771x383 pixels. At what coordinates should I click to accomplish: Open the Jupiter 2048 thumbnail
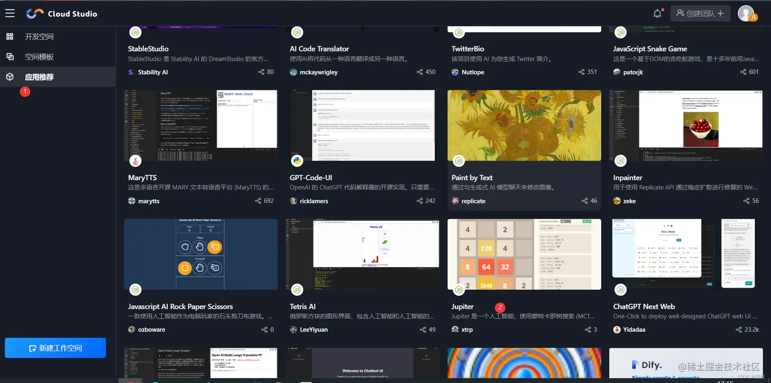pyautogui.click(x=524, y=254)
